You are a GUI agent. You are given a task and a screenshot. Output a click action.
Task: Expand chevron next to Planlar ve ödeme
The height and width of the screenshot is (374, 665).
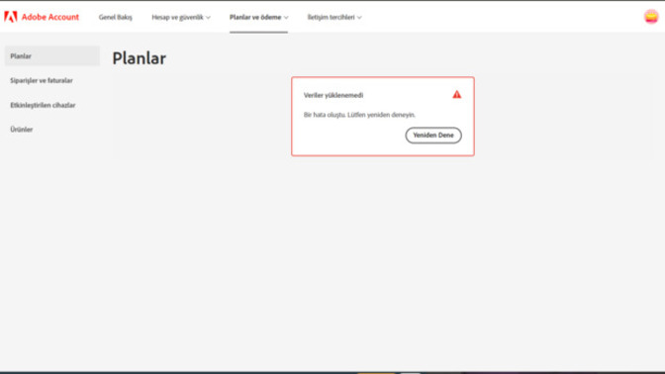(x=286, y=18)
